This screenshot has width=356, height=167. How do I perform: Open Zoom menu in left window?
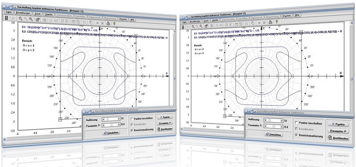point(38,14)
